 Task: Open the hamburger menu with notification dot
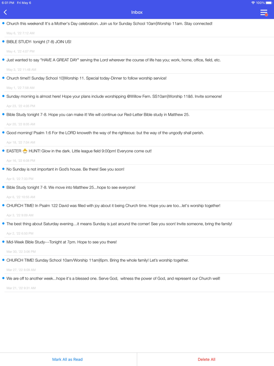pyautogui.click(x=264, y=13)
